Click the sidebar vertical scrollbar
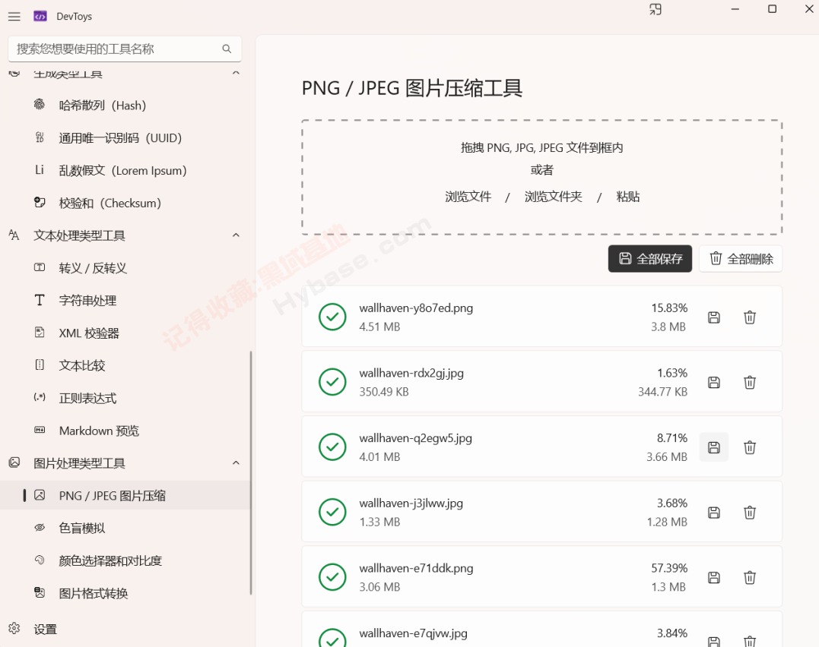 (x=251, y=473)
